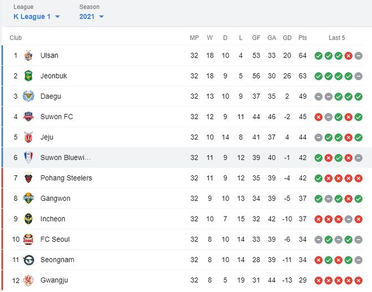The width and height of the screenshot is (372, 292).
Task: Click the Jeonbuk club logo
Action: [28, 76]
